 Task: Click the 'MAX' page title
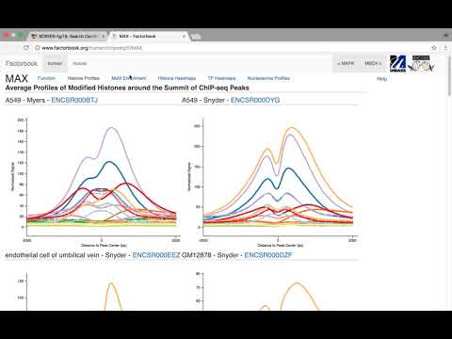tap(17, 78)
